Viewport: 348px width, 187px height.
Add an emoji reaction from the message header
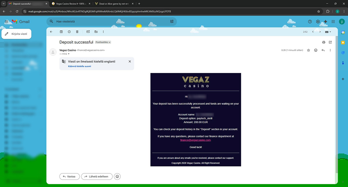click(x=316, y=50)
